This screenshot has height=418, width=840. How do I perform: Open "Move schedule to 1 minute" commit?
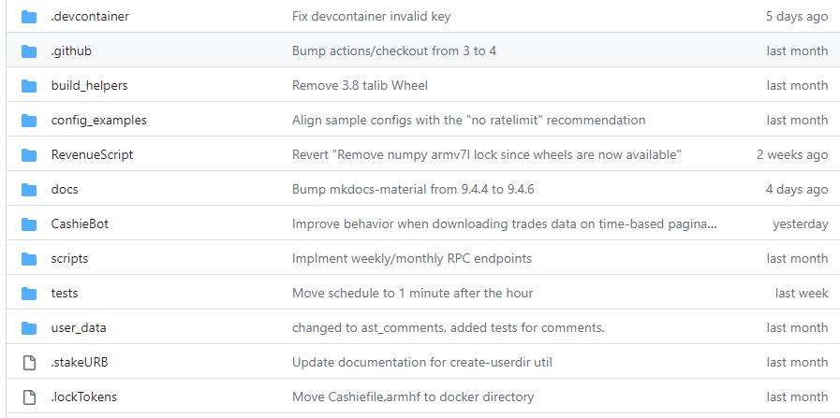click(x=412, y=293)
